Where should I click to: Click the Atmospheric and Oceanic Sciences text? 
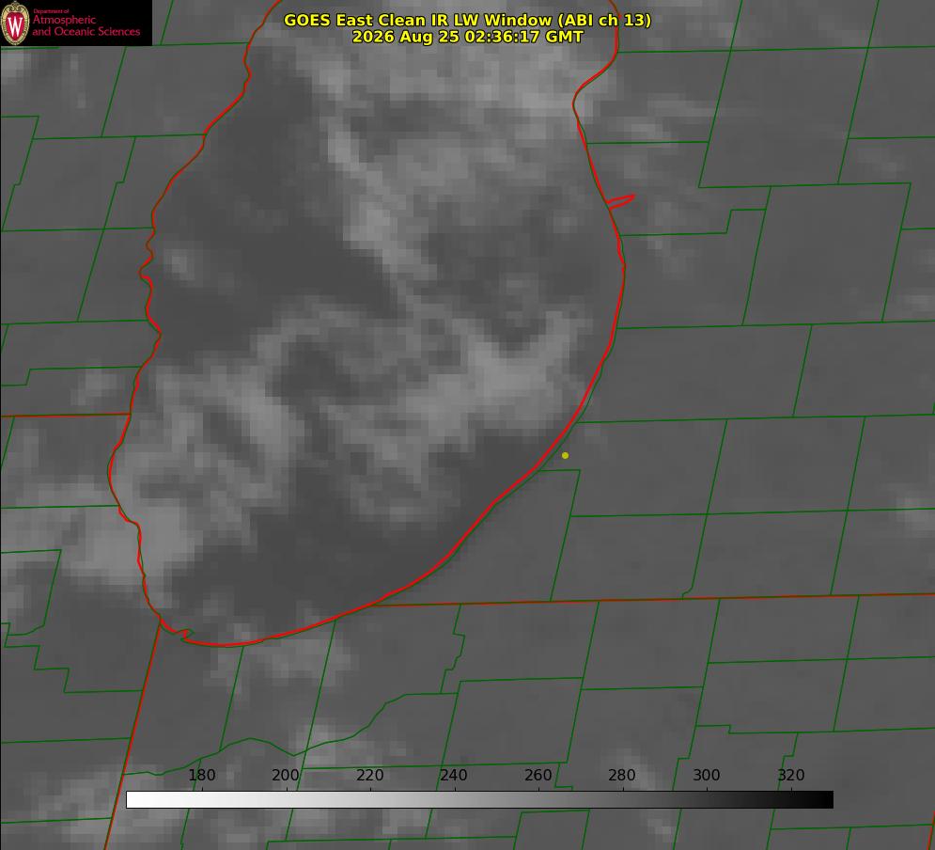pos(86,25)
